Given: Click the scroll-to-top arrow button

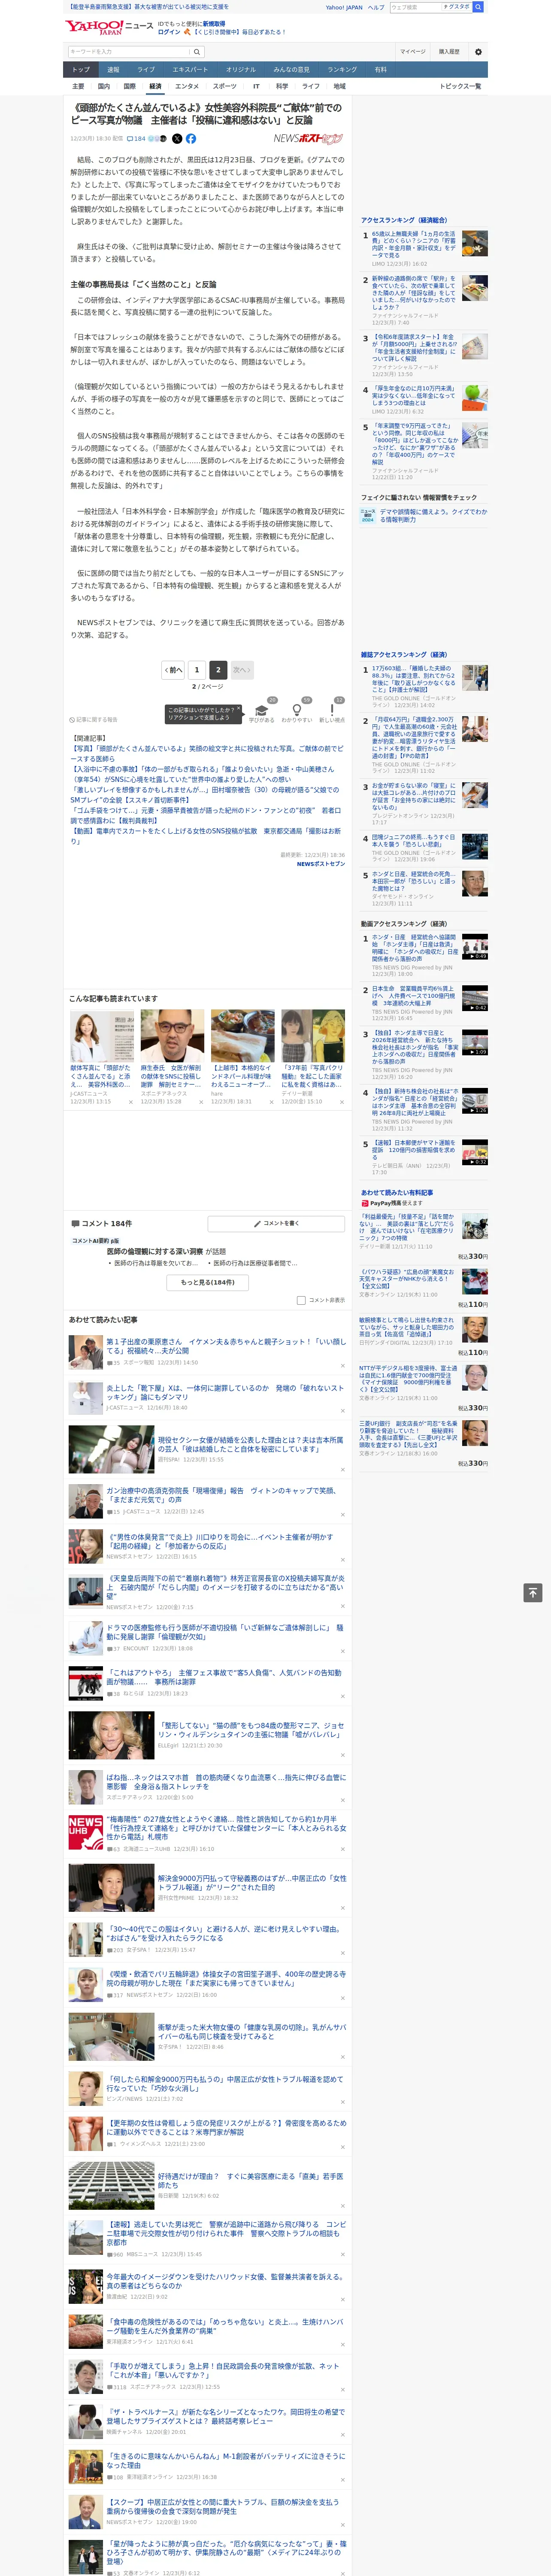Looking at the screenshot, I should [533, 1593].
